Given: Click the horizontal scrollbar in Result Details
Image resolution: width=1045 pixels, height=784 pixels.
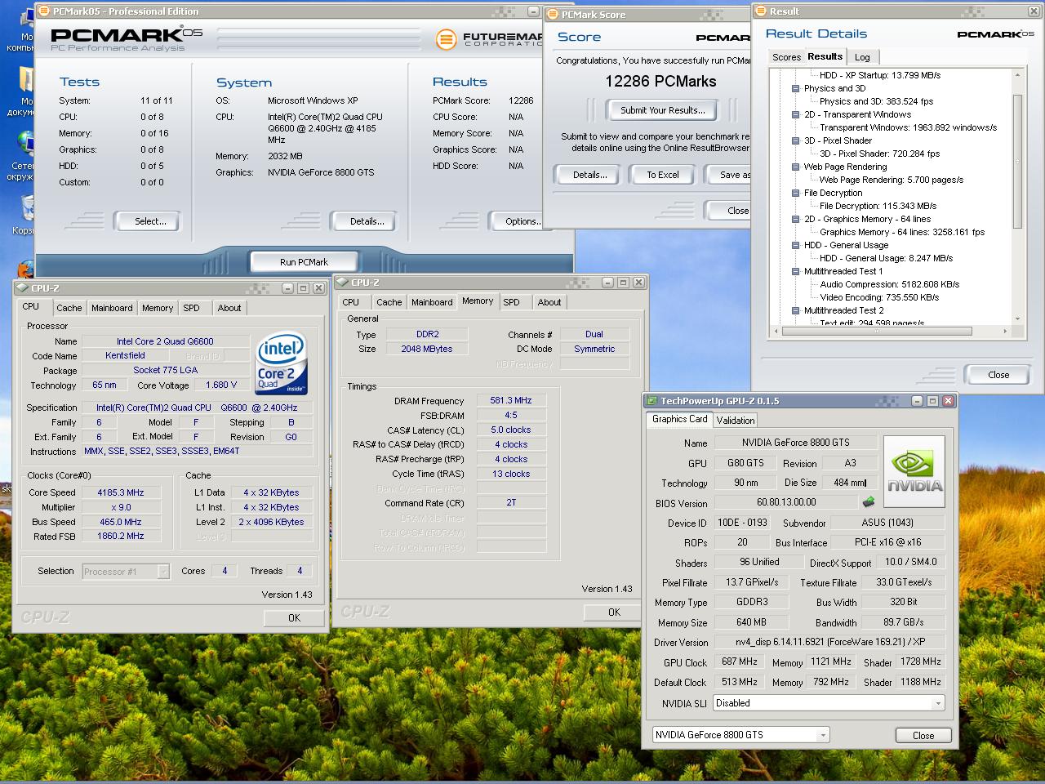Looking at the screenshot, I should tap(878, 332).
